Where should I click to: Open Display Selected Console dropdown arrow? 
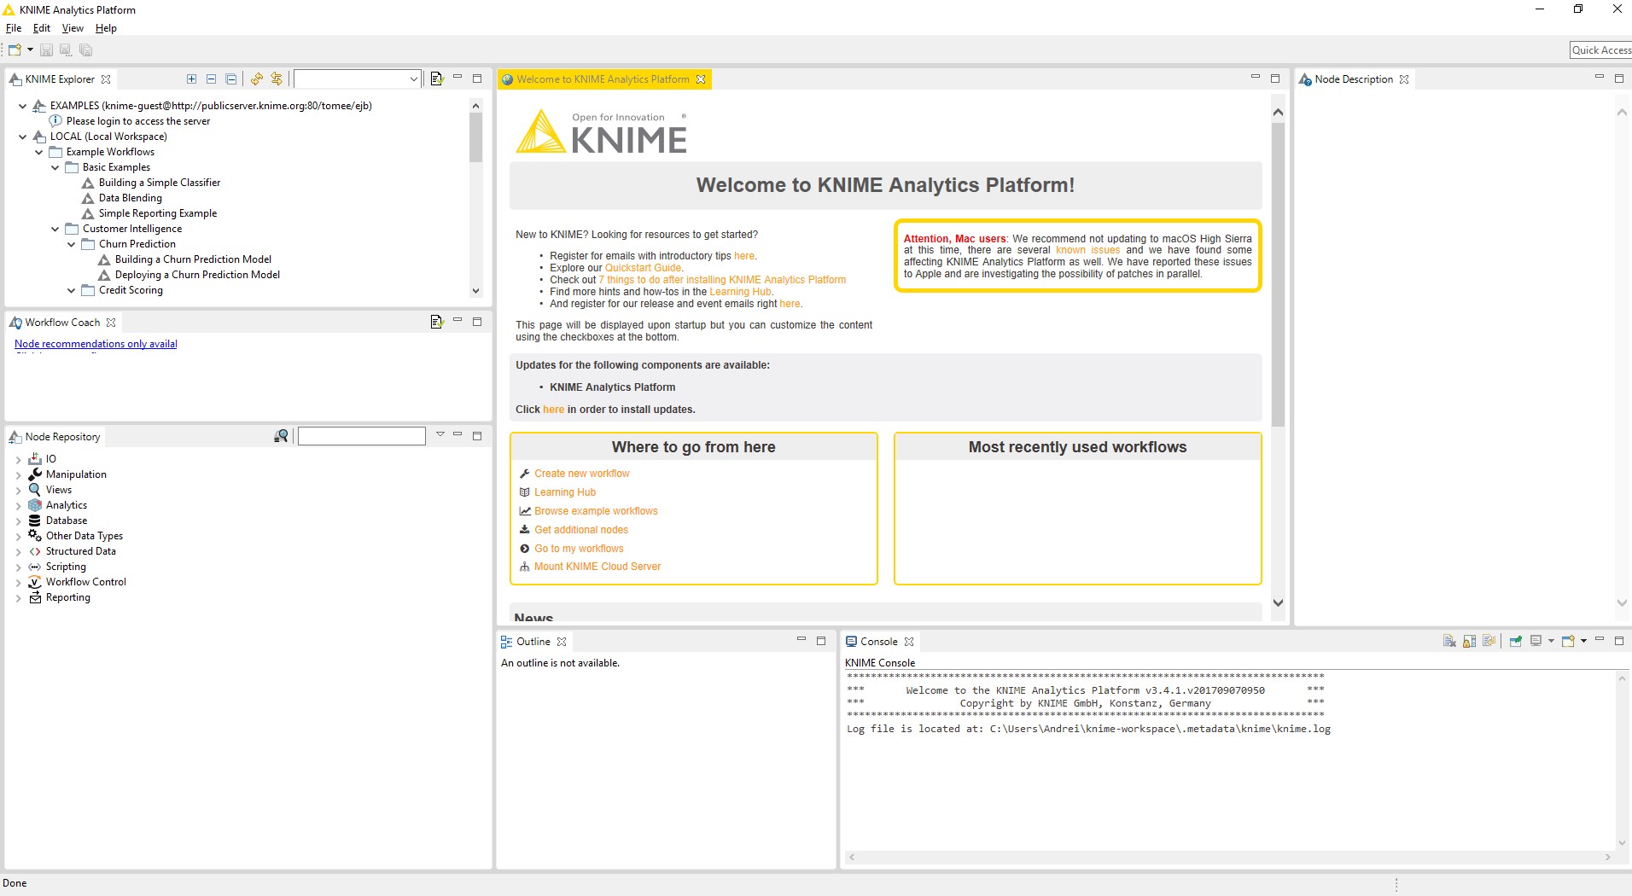pos(1550,641)
